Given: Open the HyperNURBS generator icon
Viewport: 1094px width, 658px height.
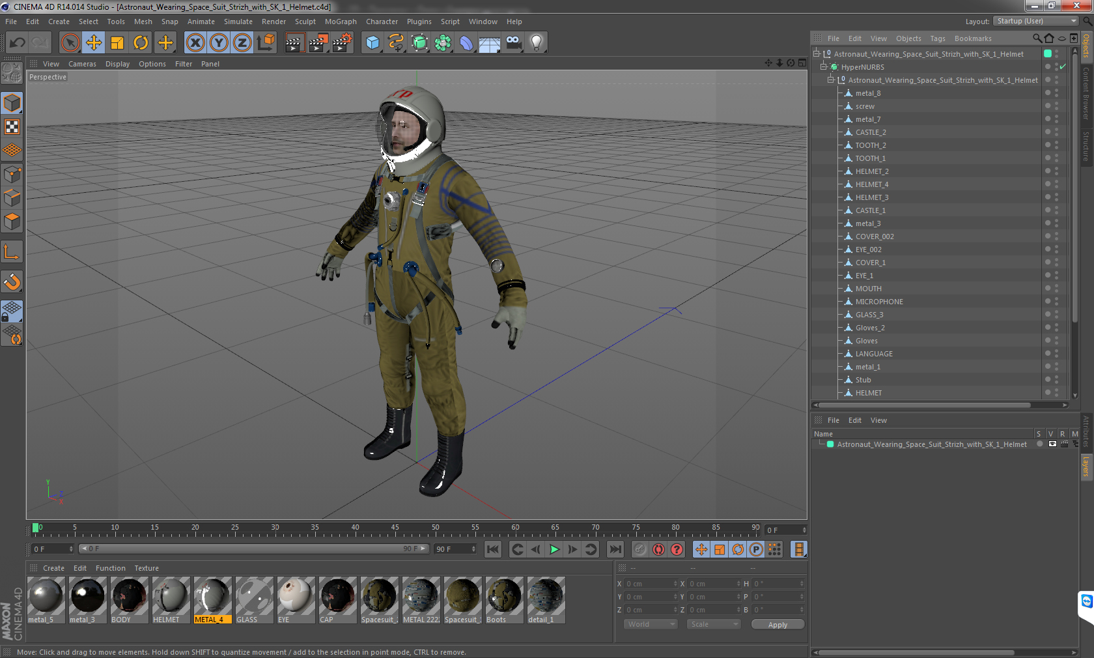Looking at the screenshot, I should point(419,43).
